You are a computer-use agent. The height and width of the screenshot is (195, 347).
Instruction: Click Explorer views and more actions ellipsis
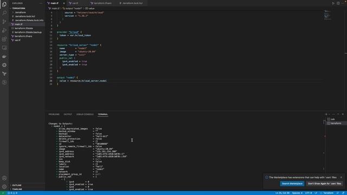coord(41,3)
